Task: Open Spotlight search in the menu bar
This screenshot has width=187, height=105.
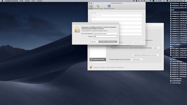Action: pos(164,1)
